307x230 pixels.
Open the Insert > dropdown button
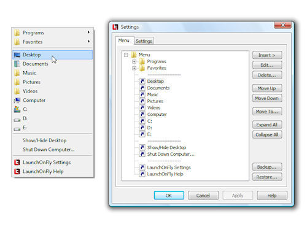coord(267,55)
